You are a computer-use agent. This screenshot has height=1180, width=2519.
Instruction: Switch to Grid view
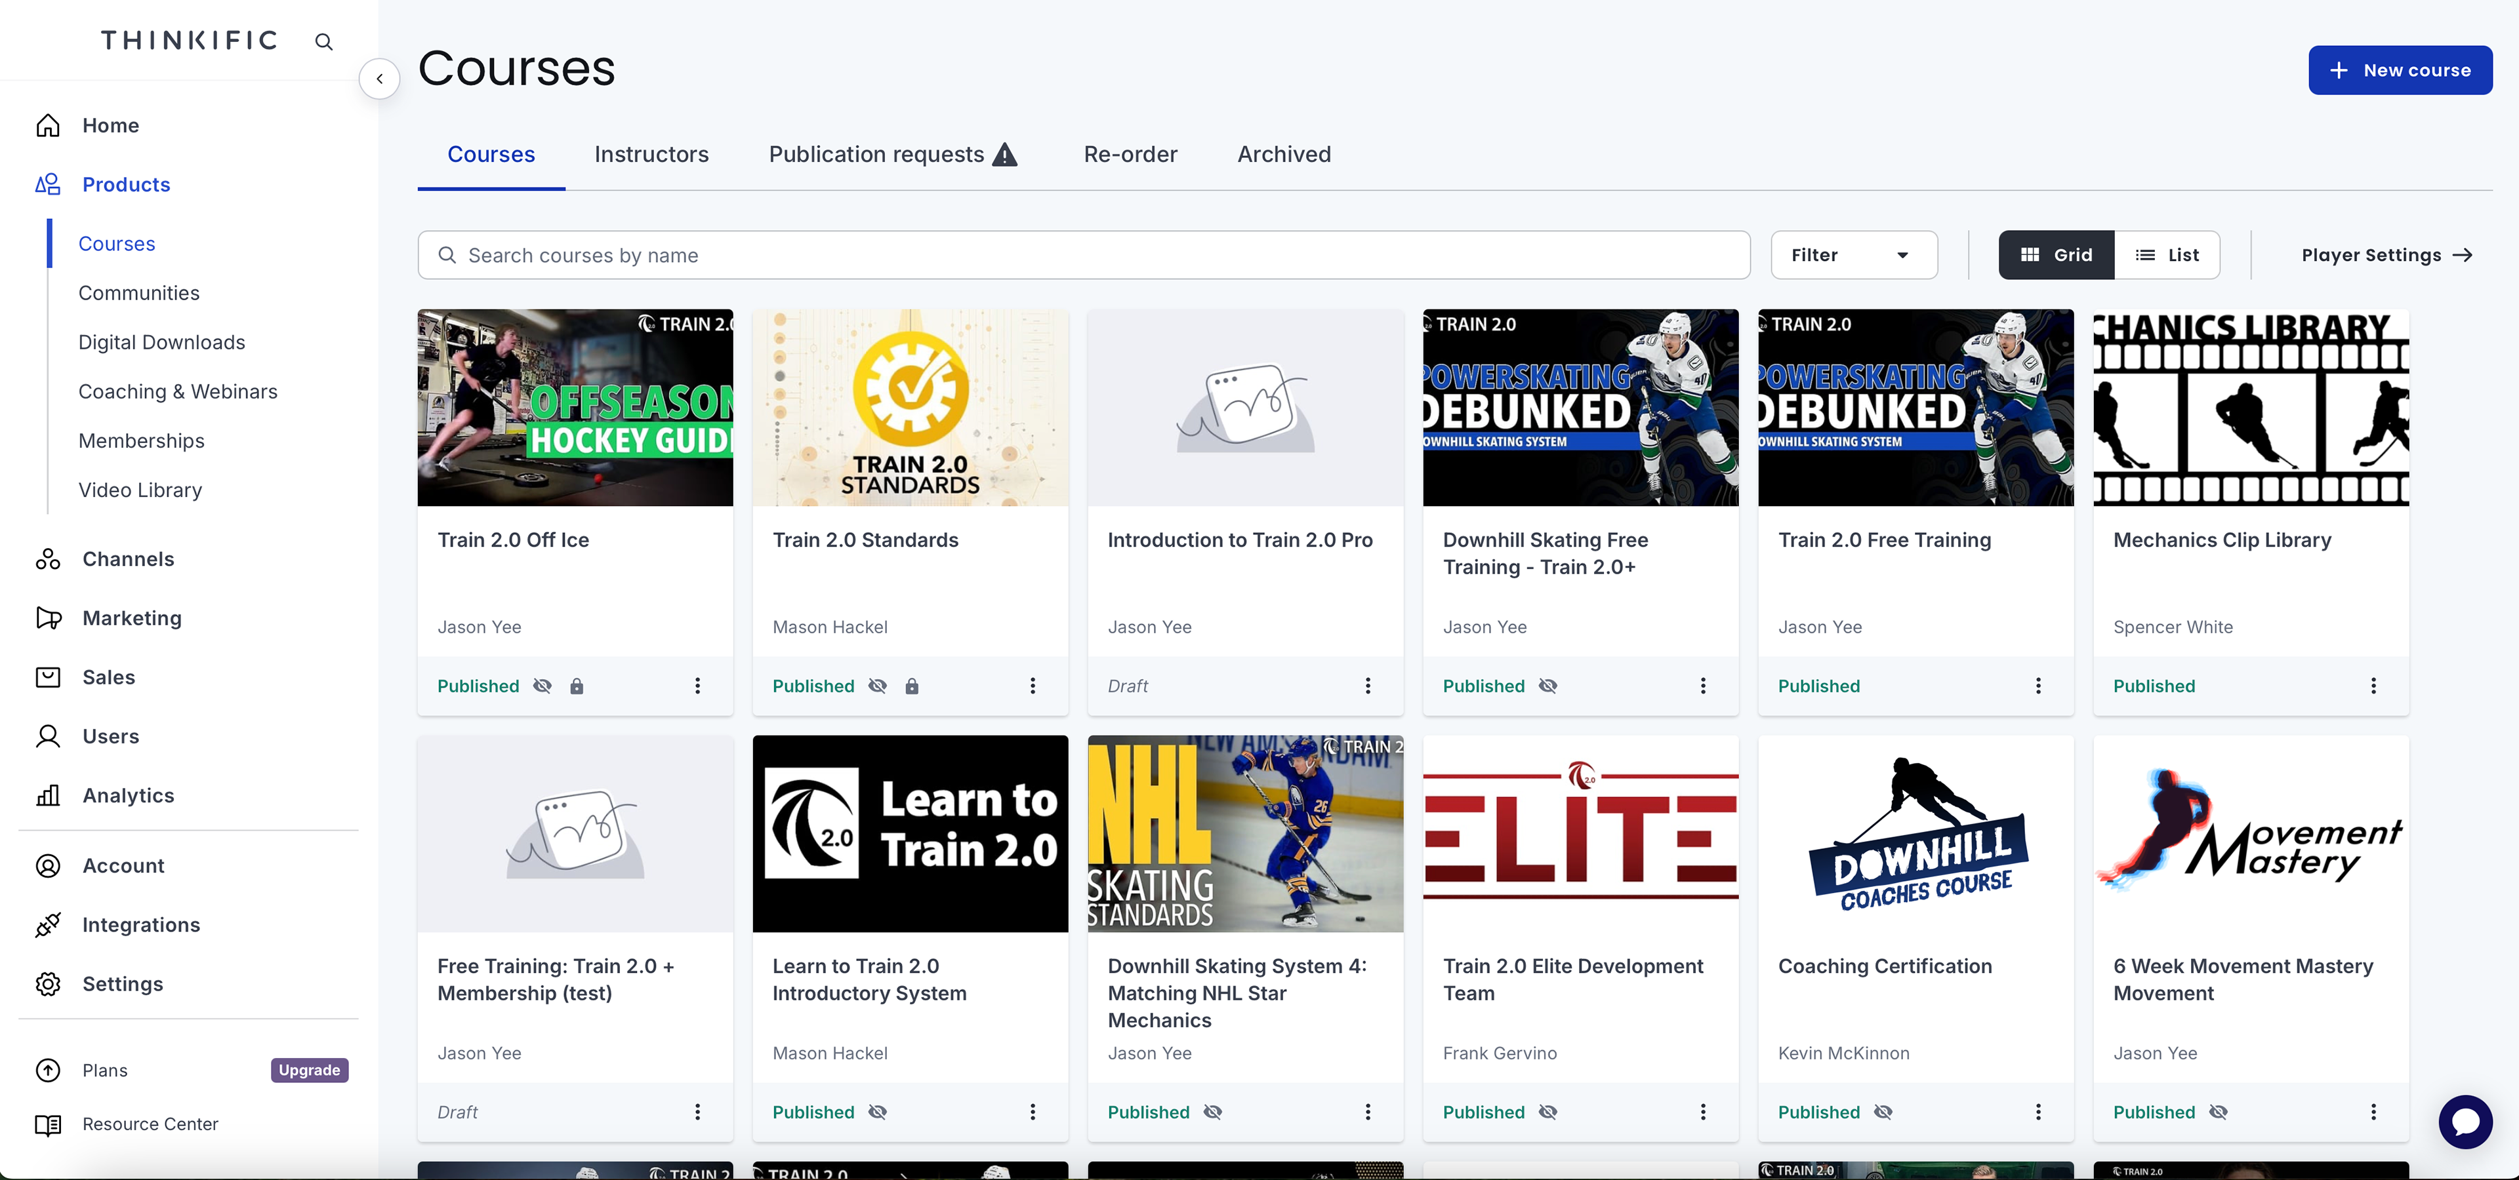(2057, 255)
